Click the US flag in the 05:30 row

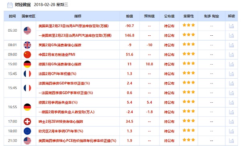click(x=27, y=30)
